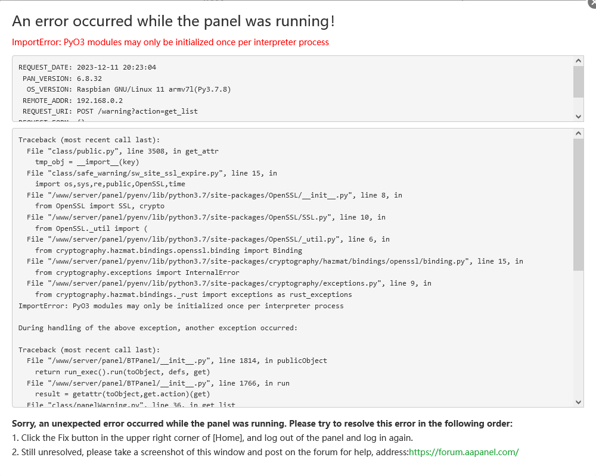The width and height of the screenshot is (596, 476).
Task: Click the "Click the Fix button" instruction step
Action: 212,438
